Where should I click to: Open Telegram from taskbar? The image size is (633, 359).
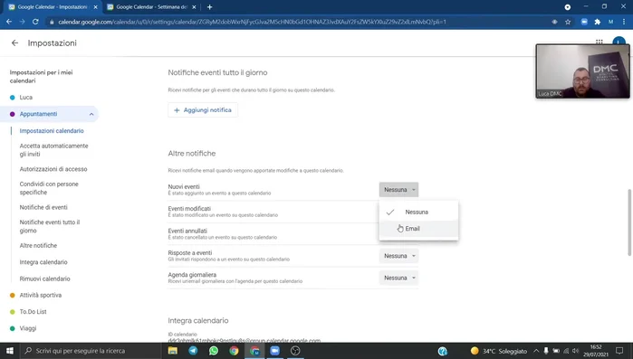click(194, 351)
